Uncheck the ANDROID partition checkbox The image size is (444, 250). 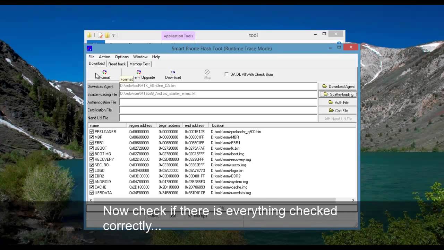[x=92, y=182]
